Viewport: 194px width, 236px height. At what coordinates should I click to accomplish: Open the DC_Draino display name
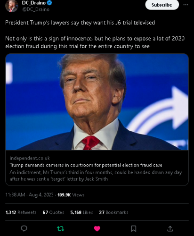(34, 3)
